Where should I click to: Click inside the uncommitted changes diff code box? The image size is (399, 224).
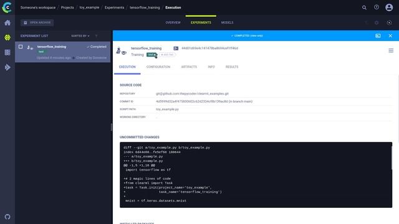pyautogui.click(x=256, y=175)
